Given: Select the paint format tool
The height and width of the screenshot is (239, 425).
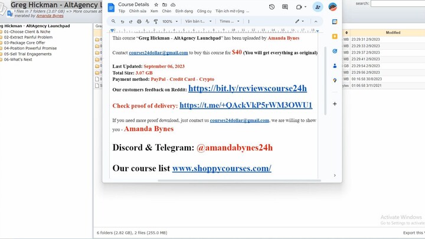Looking at the screenshot, I should point(155,21).
